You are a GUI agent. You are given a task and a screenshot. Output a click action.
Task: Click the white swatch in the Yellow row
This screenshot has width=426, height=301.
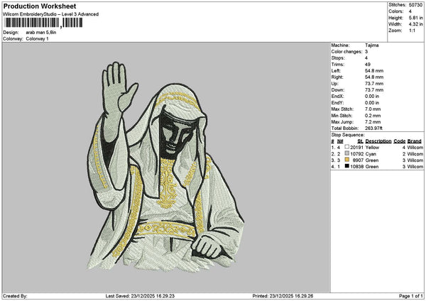[346, 147]
